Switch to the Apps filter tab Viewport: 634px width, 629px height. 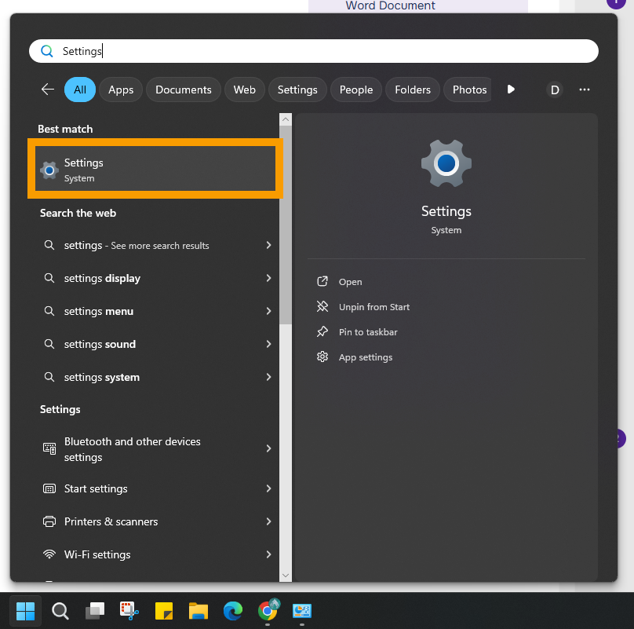[x=121, y=90]
